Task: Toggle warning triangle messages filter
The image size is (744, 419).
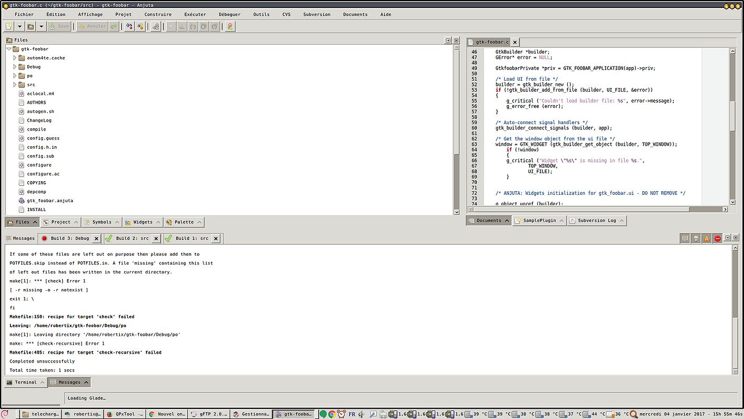Action: (707, 238)
